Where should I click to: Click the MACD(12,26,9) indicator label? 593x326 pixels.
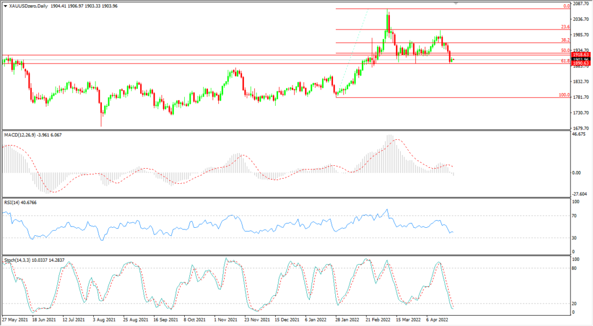pyautogui.click(x=19, y=135)
